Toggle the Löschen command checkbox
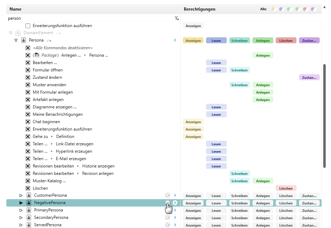The width and height of the screenshot is (331, 228). pos(28,188)
